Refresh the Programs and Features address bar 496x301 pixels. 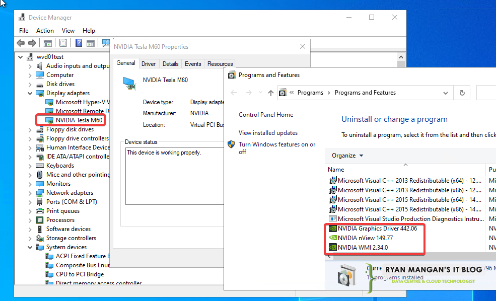462,93
